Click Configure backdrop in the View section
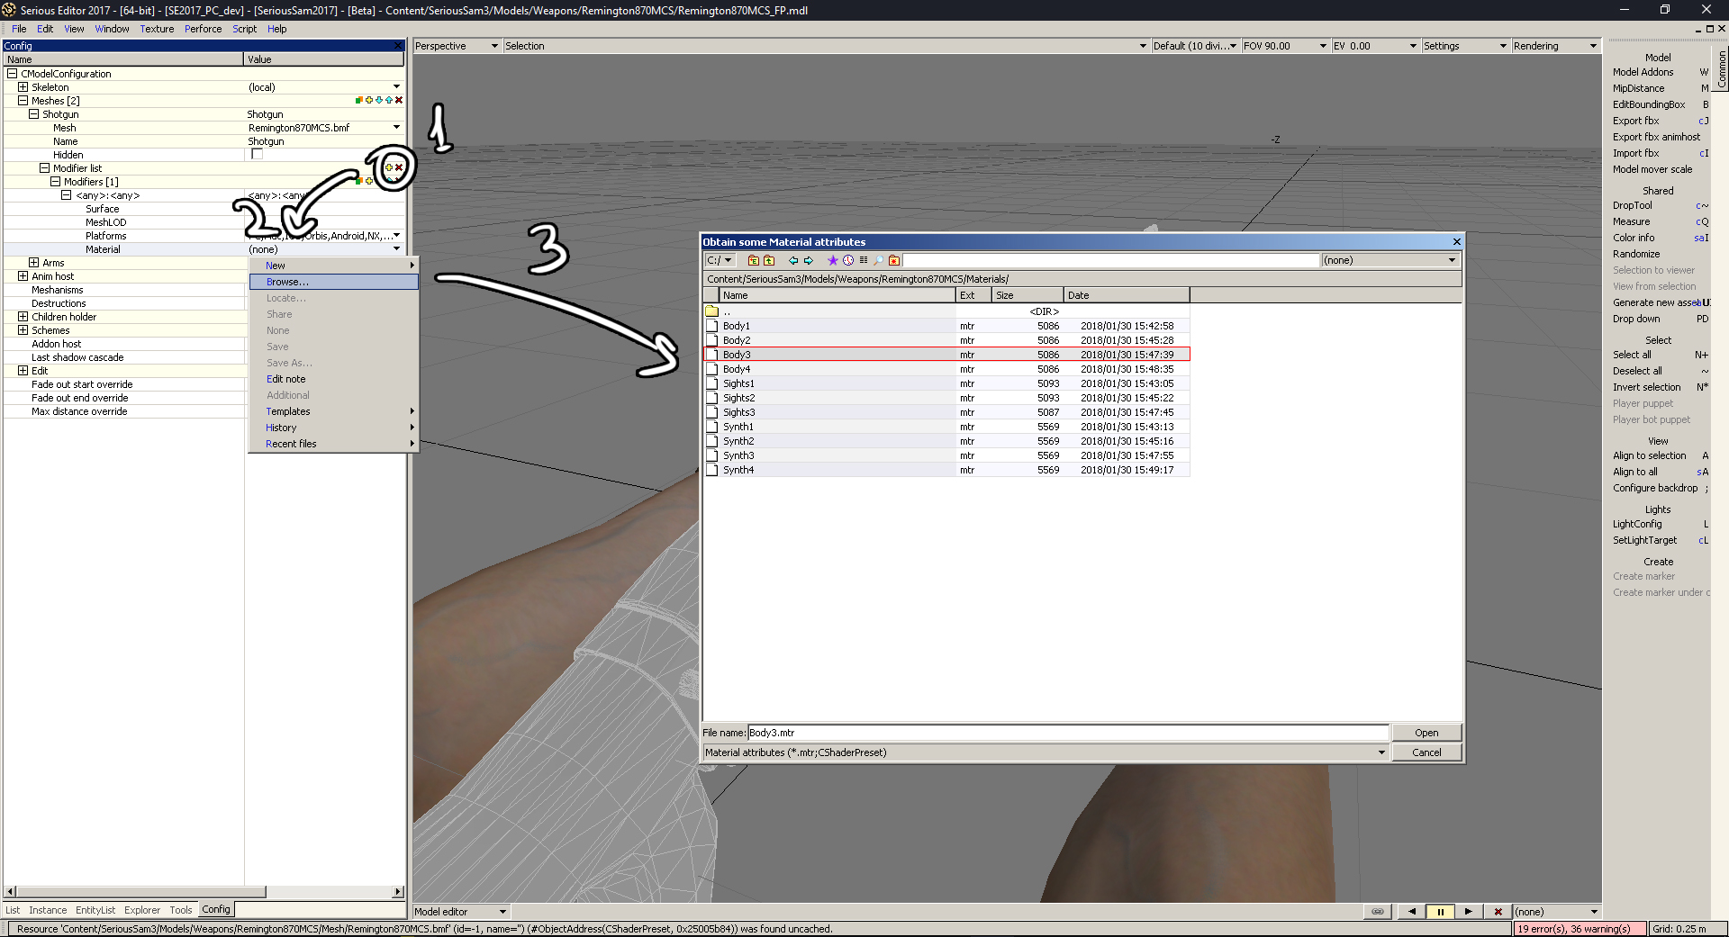The width and height of the screenshot is (1729, 937). (x=1655, y=488)
